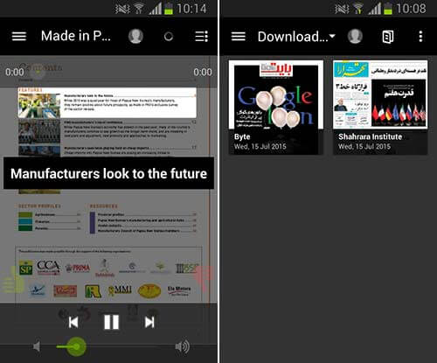This screenshot has height=363, width=437.
Task: Open table of contents list icon
Action: (x=201, y=37)
